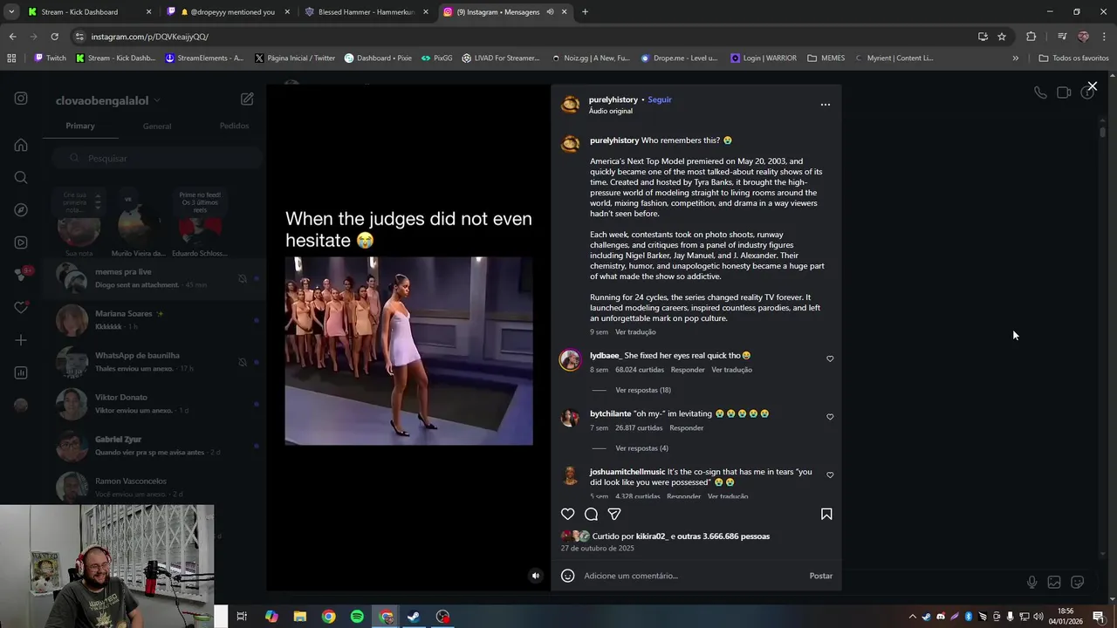Submit the comment with the Postar button
Screen dimensions: 1117x628
coord(820,576)
